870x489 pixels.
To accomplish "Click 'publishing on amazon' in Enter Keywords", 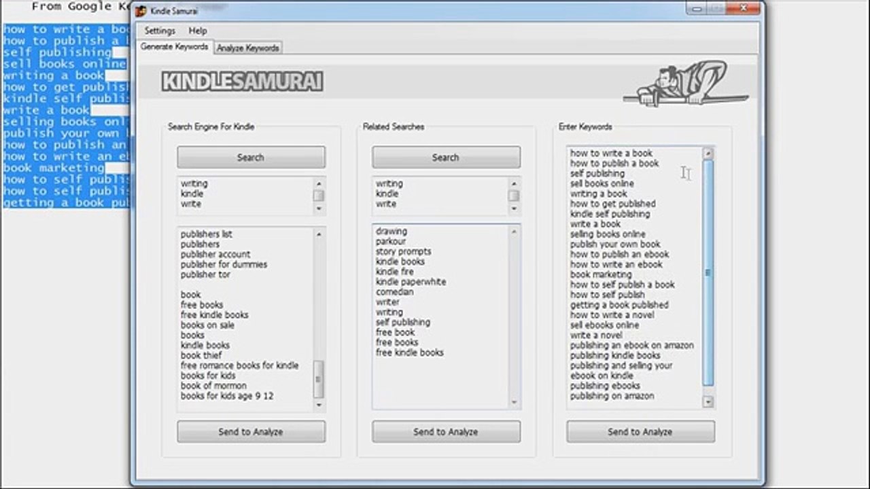I will click(612, 396).
